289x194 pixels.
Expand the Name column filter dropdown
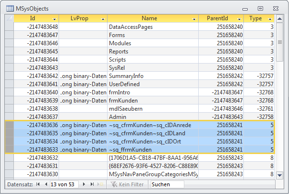tap(194, 19)
